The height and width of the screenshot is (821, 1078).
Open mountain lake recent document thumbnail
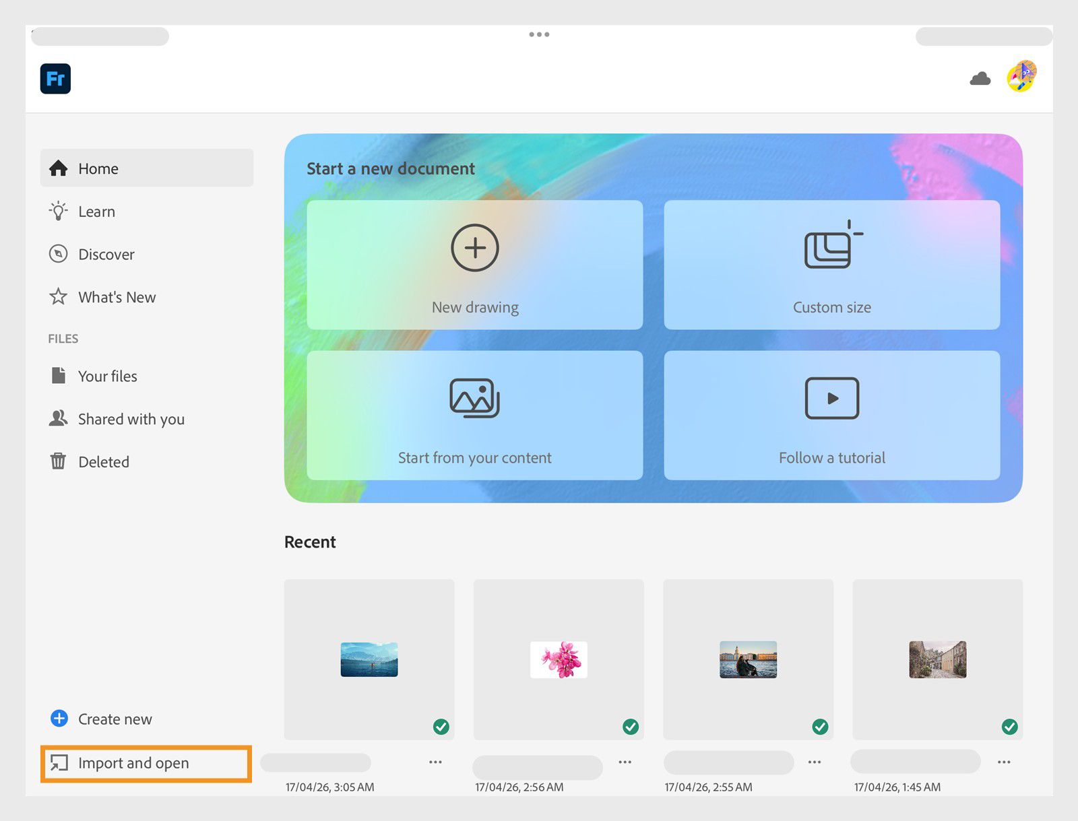pyautogui.click(x=369, y=659)
